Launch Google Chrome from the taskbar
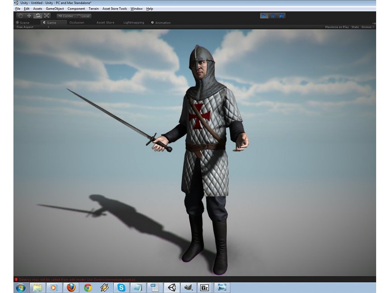 pyautogui.click(x=88, y=288)
